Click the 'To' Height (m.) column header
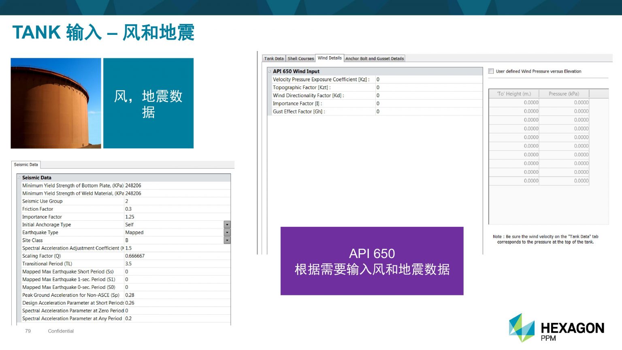 point(514,94)
